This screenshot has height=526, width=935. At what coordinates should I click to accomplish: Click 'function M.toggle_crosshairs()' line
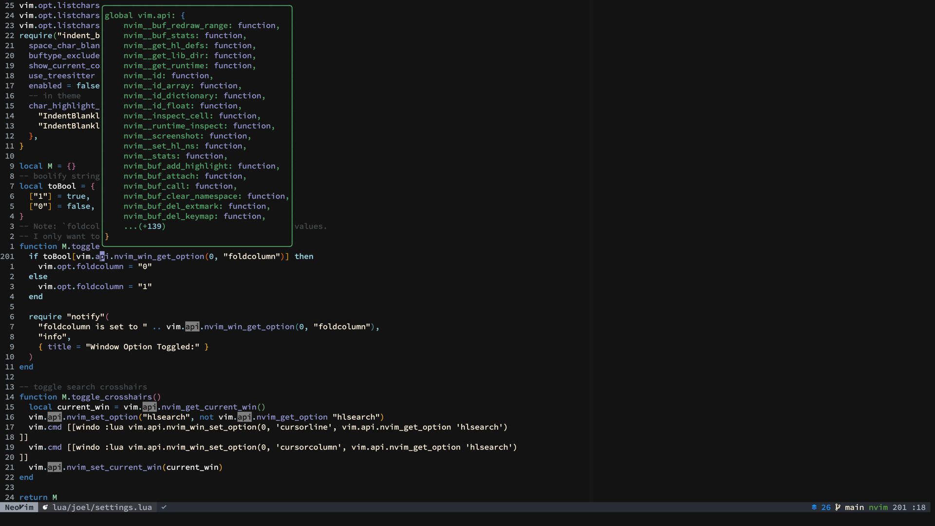pos(90,397)
